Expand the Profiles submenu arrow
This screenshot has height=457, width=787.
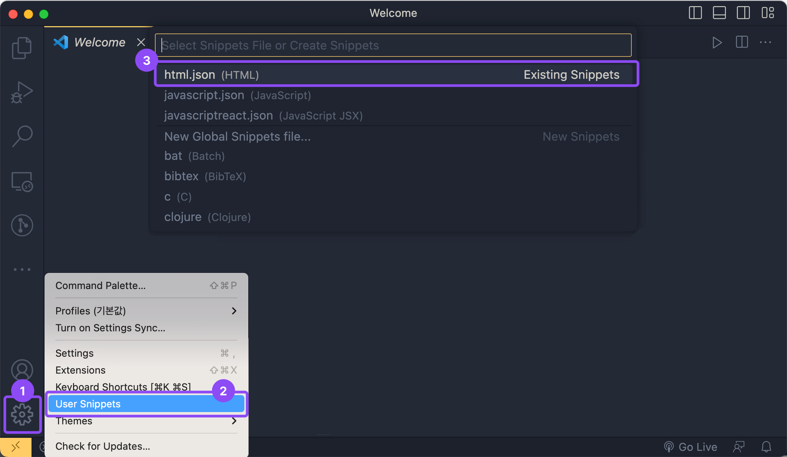point(234,311)
